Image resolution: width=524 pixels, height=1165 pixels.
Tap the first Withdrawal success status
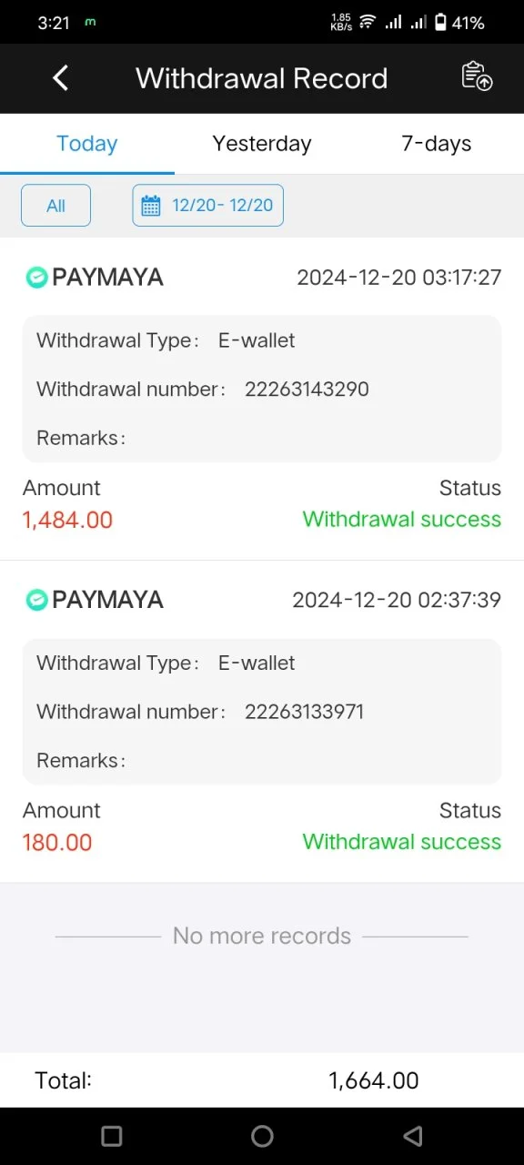coord(401,520)
